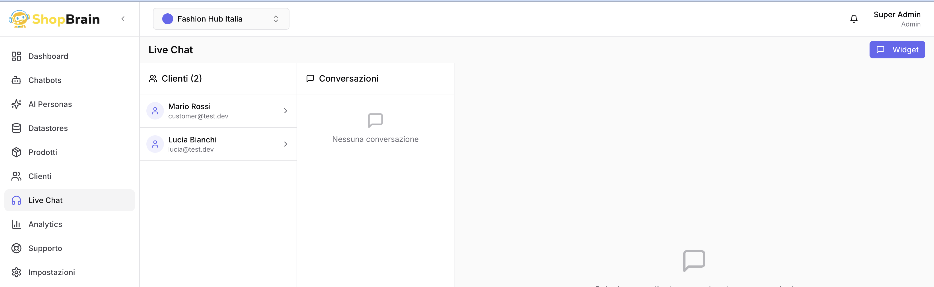Expand Mario Rossi's row chevron
934x287 pixels.
pos(285,111)
